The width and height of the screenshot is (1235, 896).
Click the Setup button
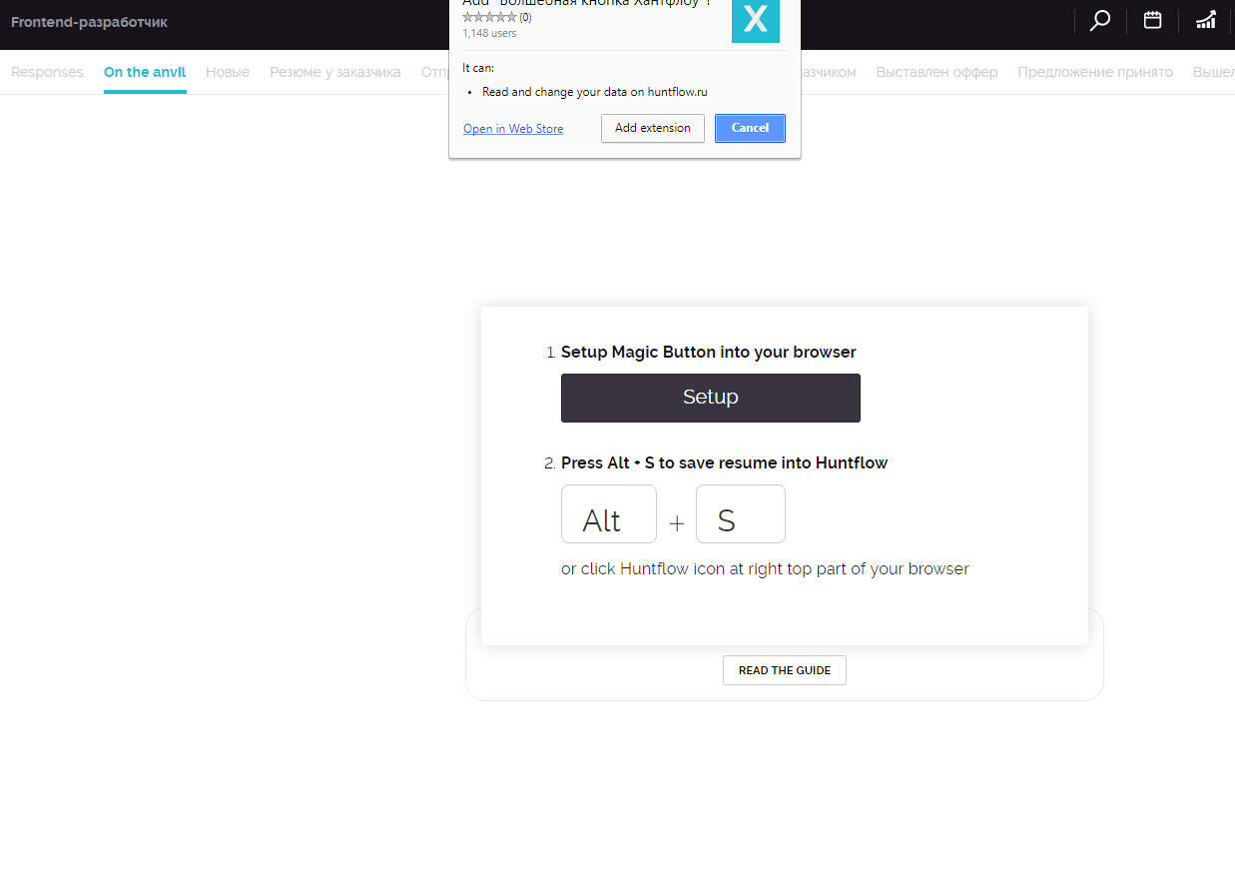[x=711, y=398]
